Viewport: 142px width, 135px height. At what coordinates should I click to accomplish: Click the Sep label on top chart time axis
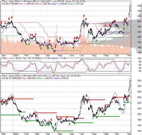(x=106, y=55)
